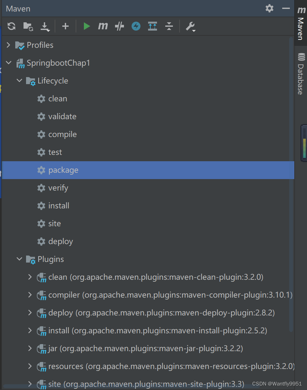Viewport: 307px width, 390px height.
Task: Click the maven-compiler-plugin icon
Action: coord(42,295)
